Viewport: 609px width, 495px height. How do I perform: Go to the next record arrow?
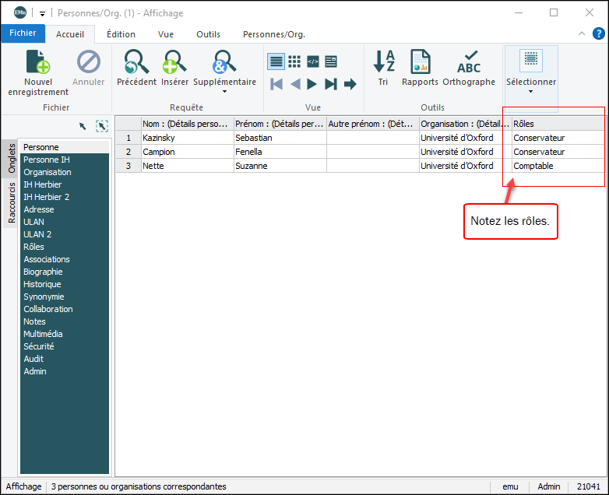(x=312, y=84)
